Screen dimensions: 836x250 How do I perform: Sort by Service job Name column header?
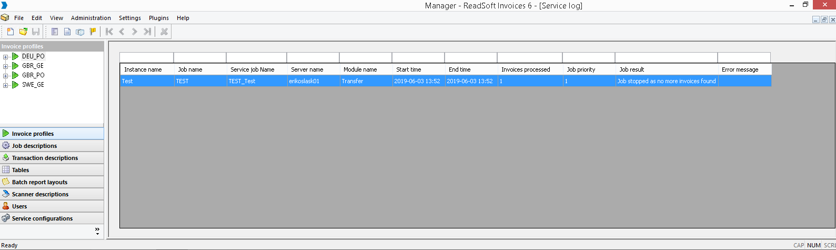pyautogui.click(x=256, y=69)
